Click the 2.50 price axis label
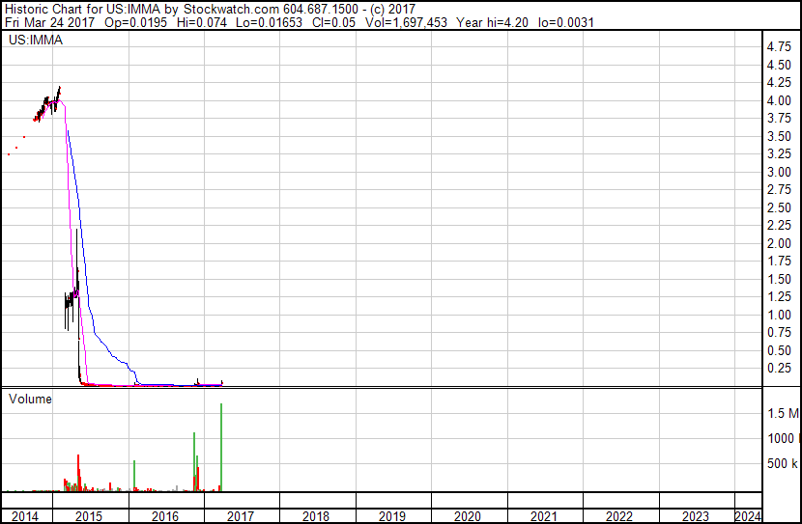Image resolution: width=802 pixels, height=524 pixels. tap(779, 207)
